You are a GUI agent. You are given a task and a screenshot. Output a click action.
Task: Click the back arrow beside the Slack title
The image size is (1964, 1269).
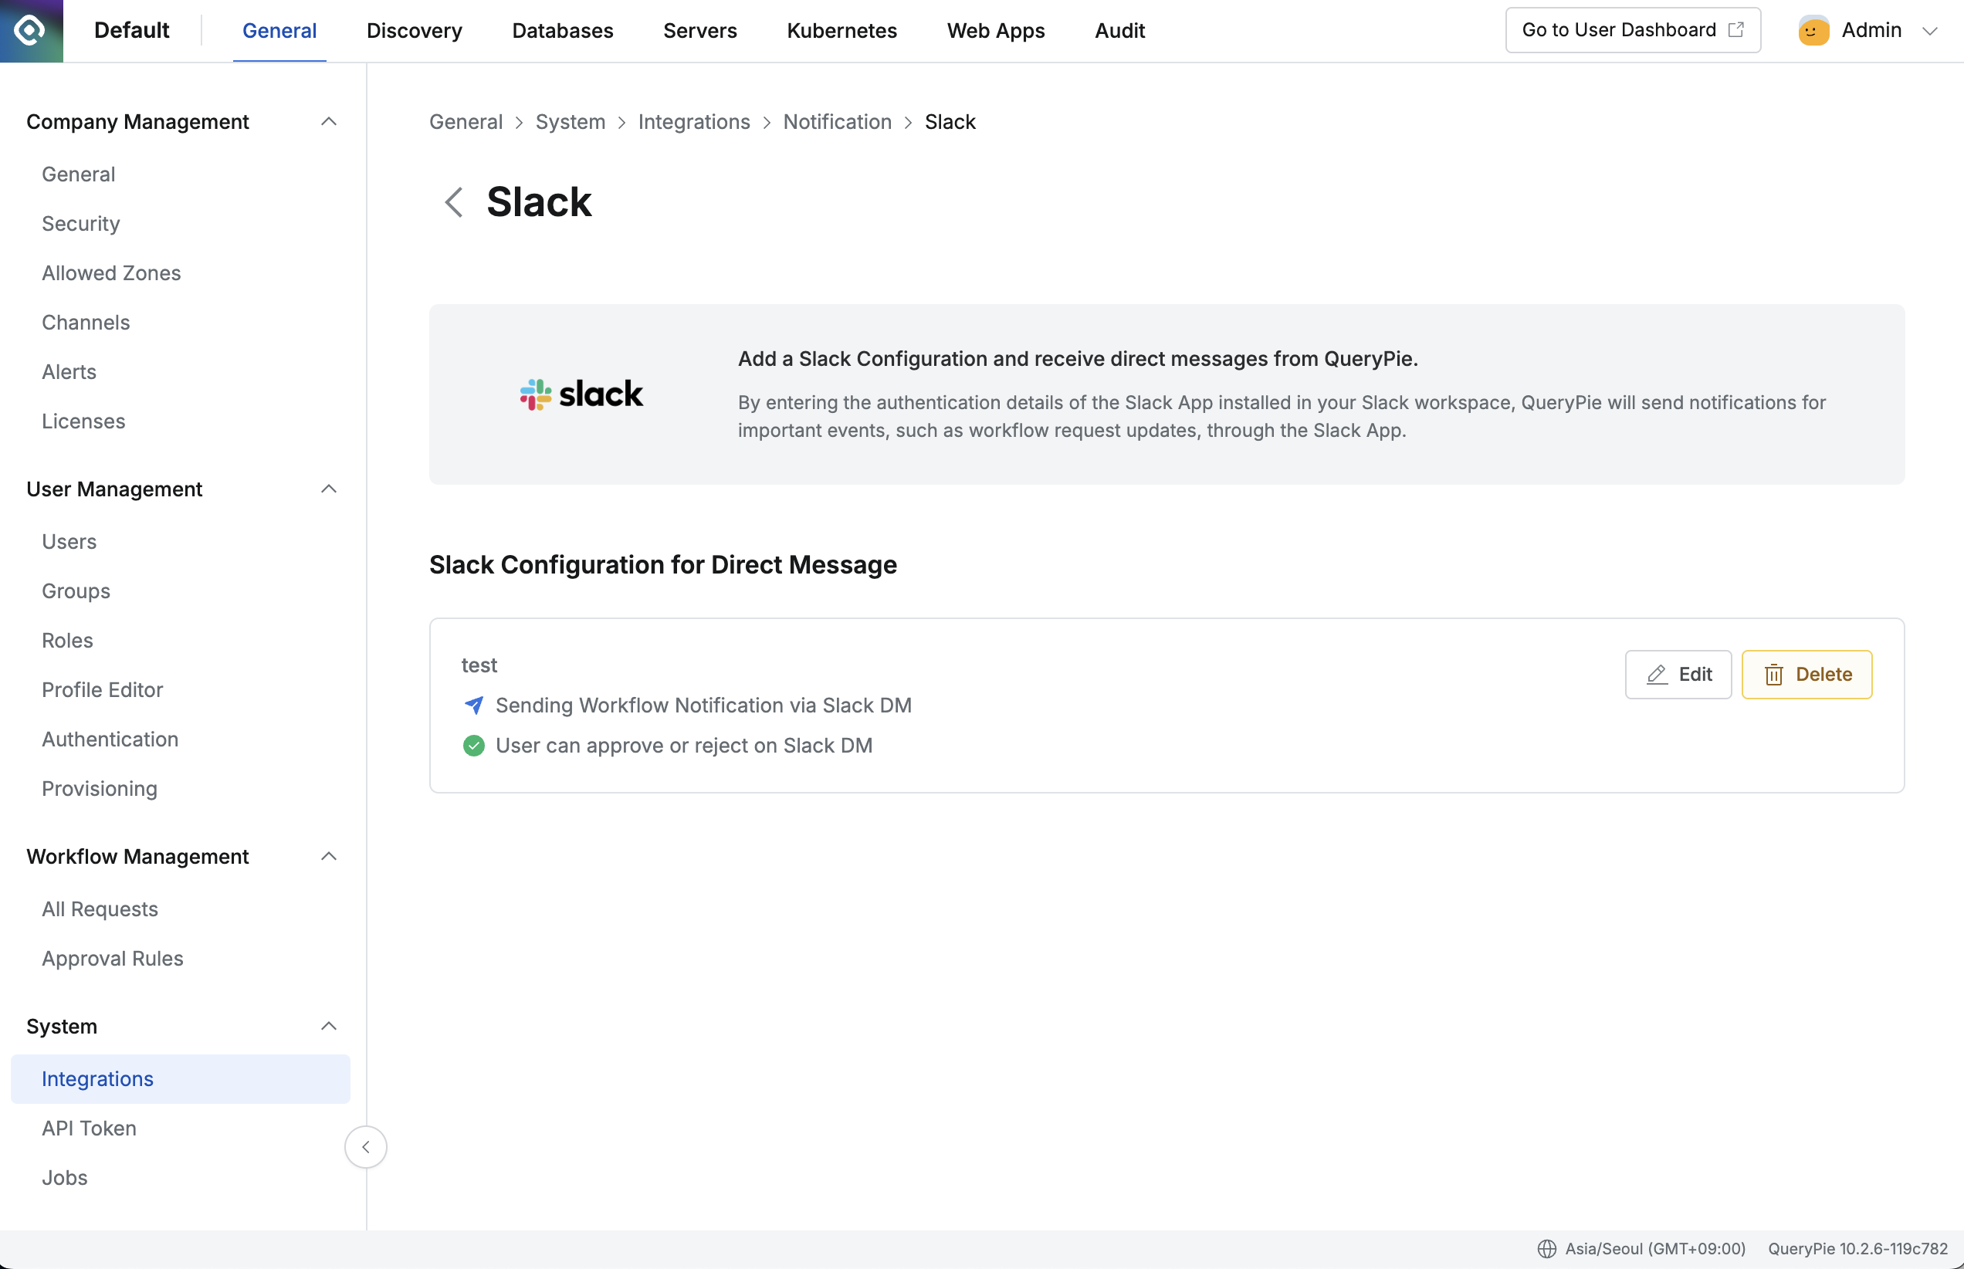(x=453, y=202)
